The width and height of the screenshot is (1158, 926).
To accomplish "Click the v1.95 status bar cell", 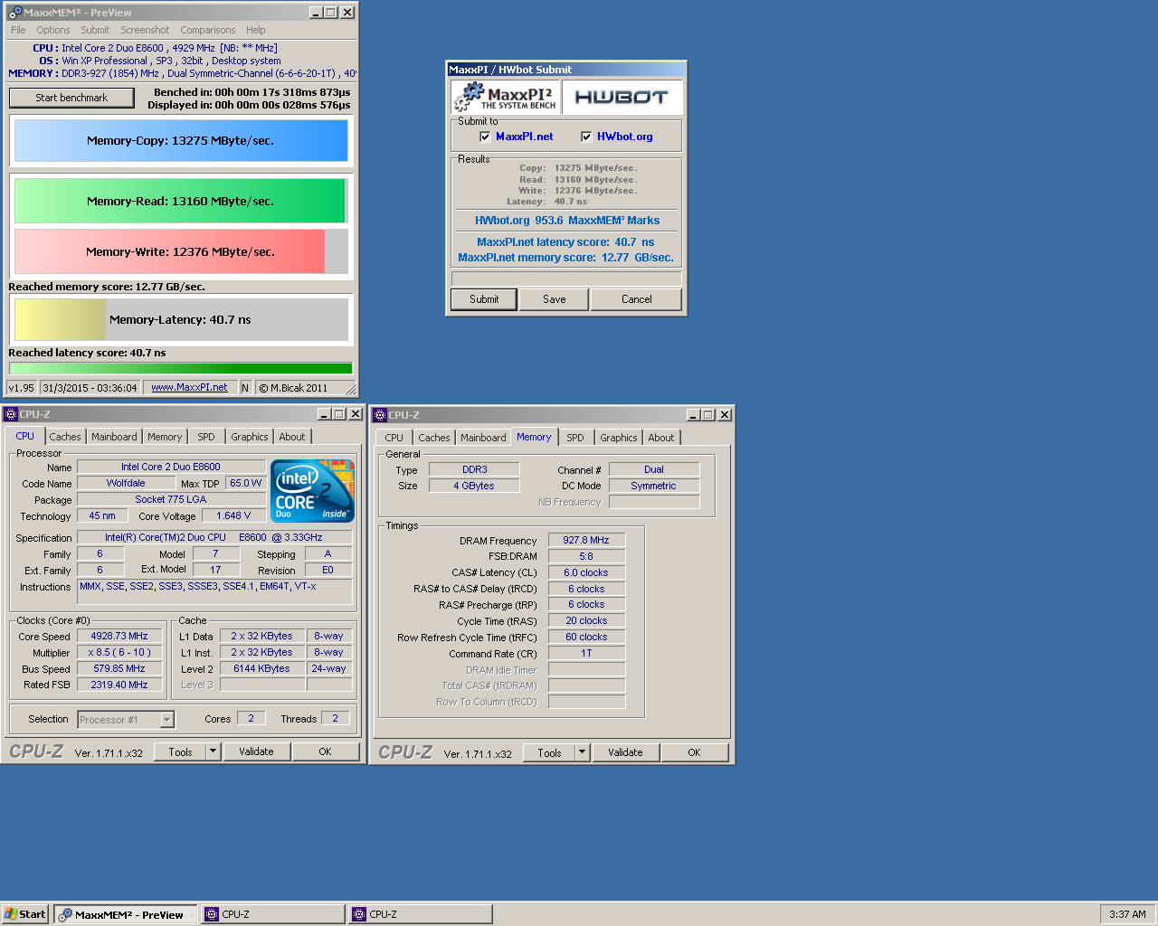I will (x=21, y=387).
